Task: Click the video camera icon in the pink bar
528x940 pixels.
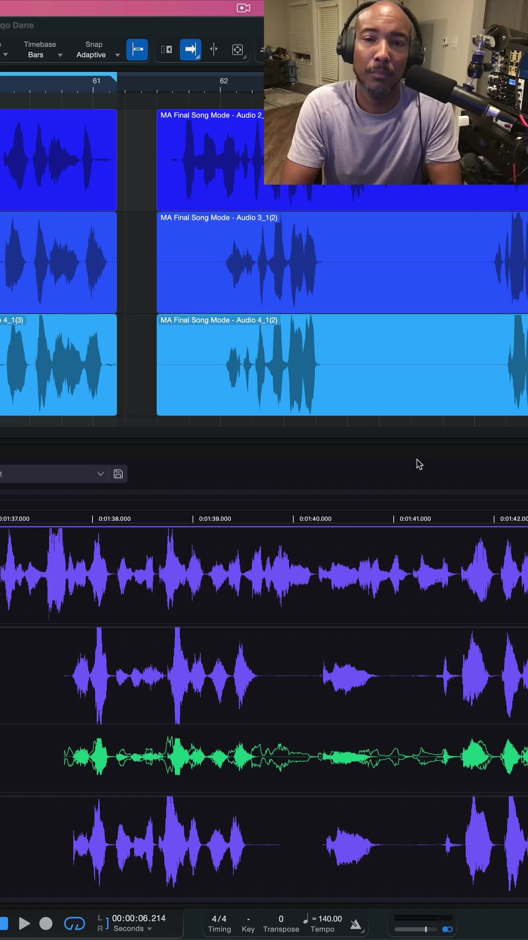Action: [x=243, y=8]
